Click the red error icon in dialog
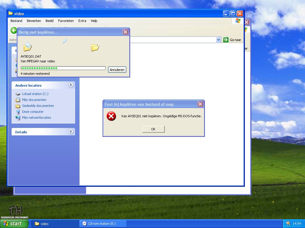 tap(111, 116)
